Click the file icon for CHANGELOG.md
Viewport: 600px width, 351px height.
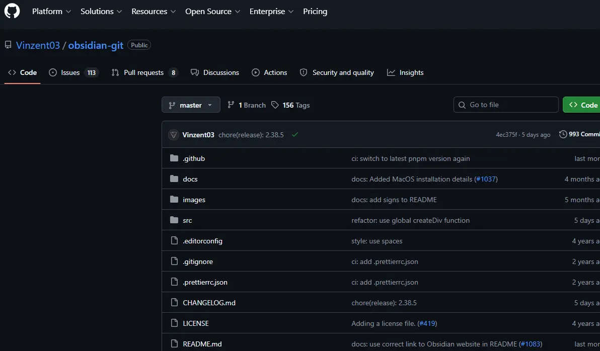174,302
